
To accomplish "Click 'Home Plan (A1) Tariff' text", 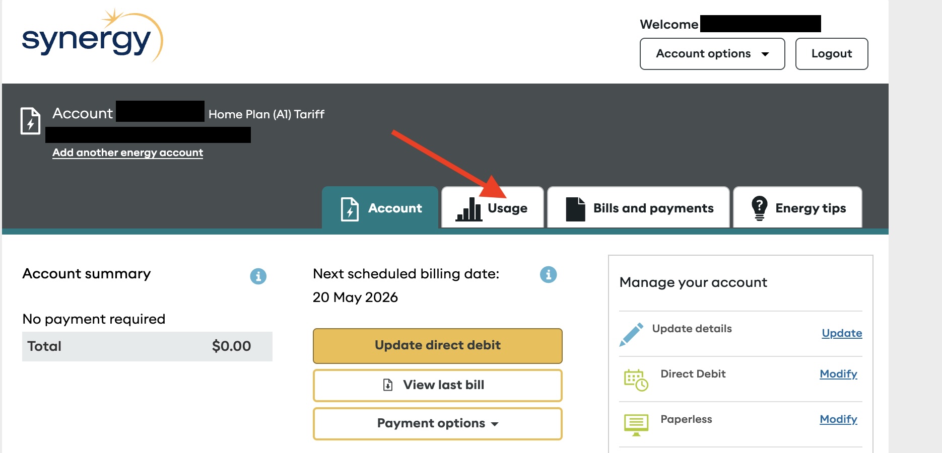I will click(x=266, y=115).
